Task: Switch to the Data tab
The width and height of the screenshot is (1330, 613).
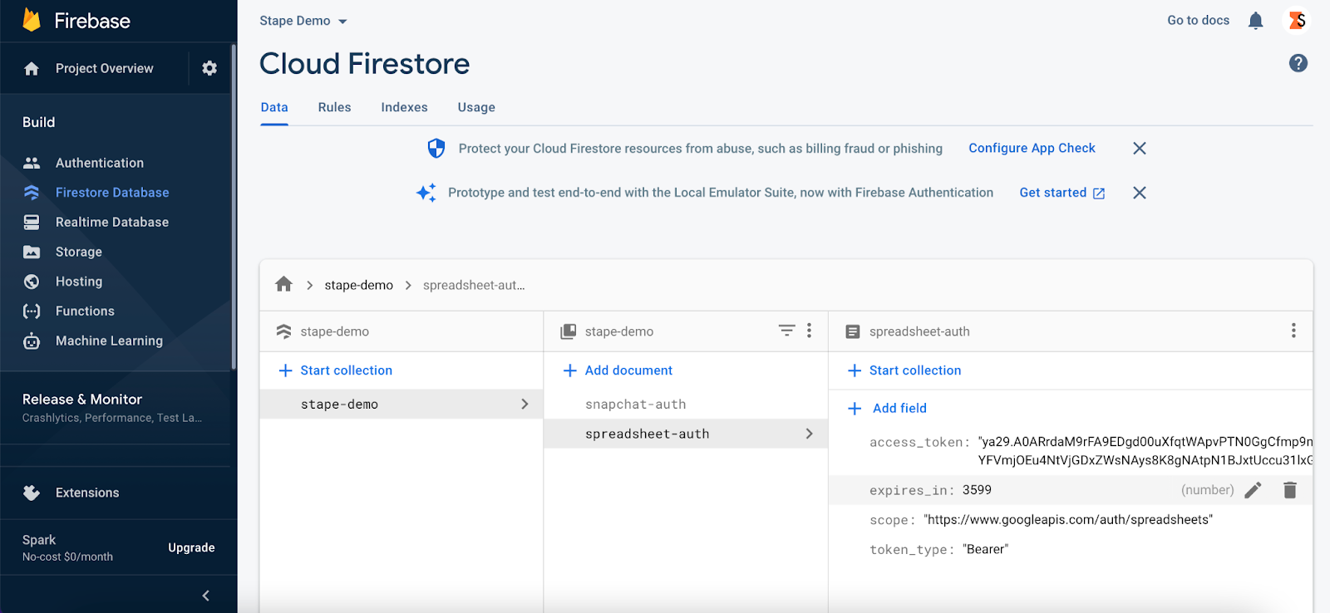Action: pyautogui.click(x=274, y=107)
